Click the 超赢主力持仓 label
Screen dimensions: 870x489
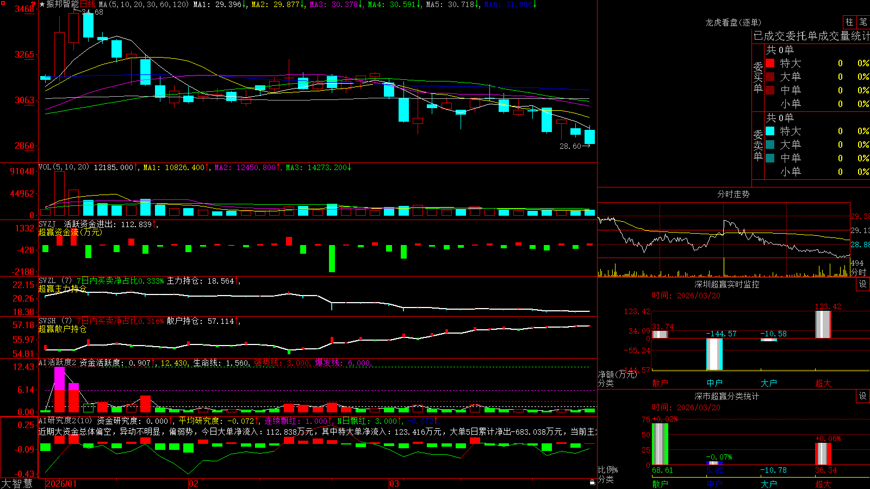pyautogui.click(x=63, y=289)
